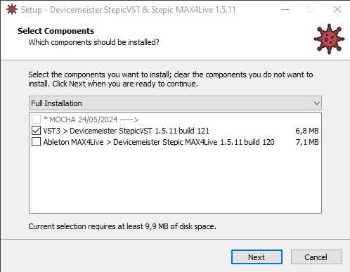Screen dimensions: 350x272
Task: Close the setup window
Action: pyautogui.click(x=337, y=10)
